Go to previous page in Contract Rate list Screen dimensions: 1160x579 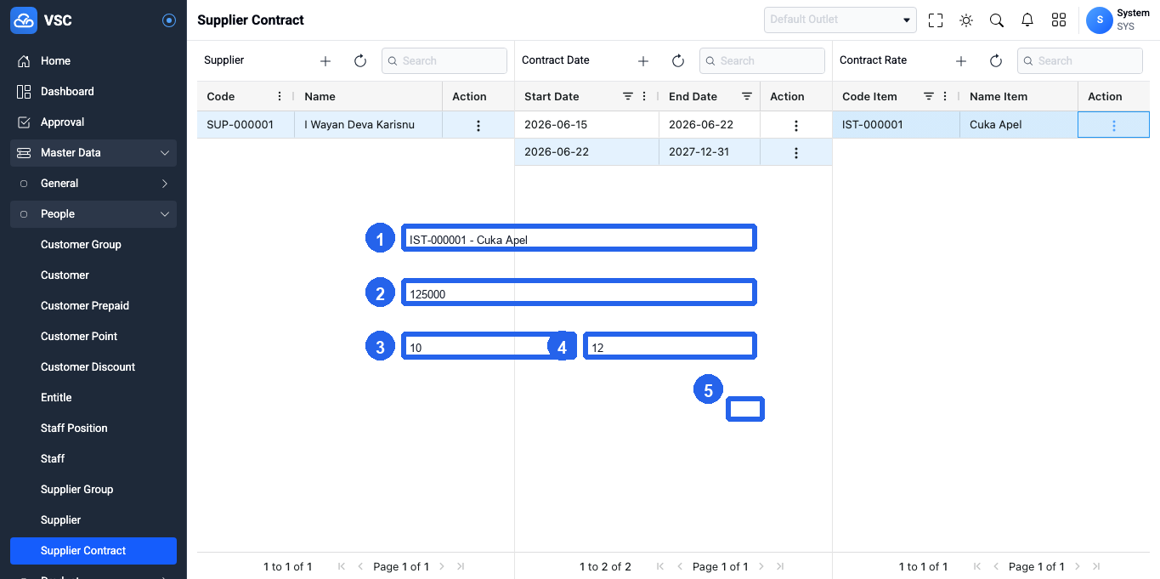(995, 566)
